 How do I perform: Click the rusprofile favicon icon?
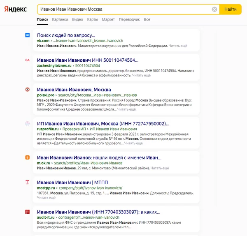coord(28,123)
